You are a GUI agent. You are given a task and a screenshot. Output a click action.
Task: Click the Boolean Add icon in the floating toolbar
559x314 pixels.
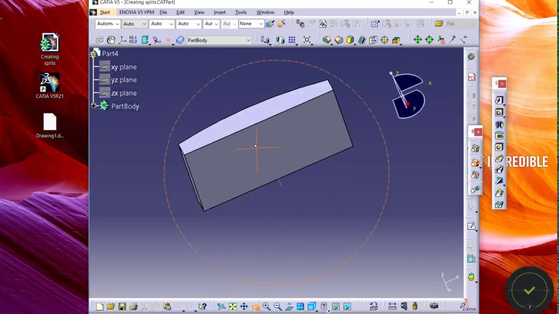point(475,163)
